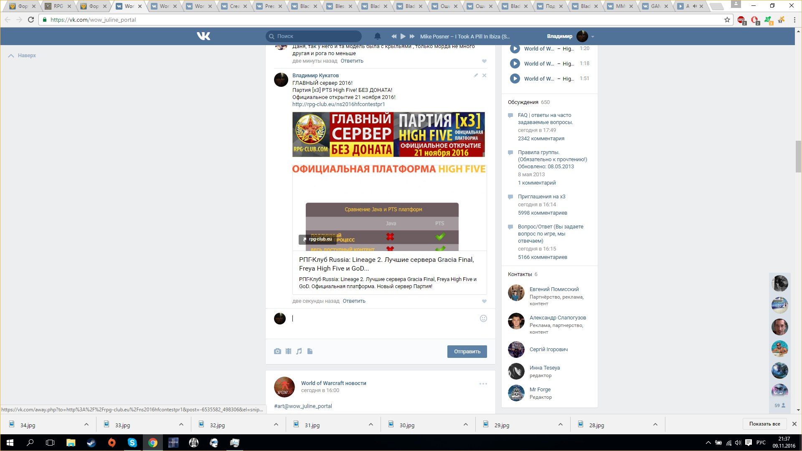This screenshot has width=802, height=451.
Task: Open the Вопрос/Ответ discussion topic
Action: coord(551,234)
